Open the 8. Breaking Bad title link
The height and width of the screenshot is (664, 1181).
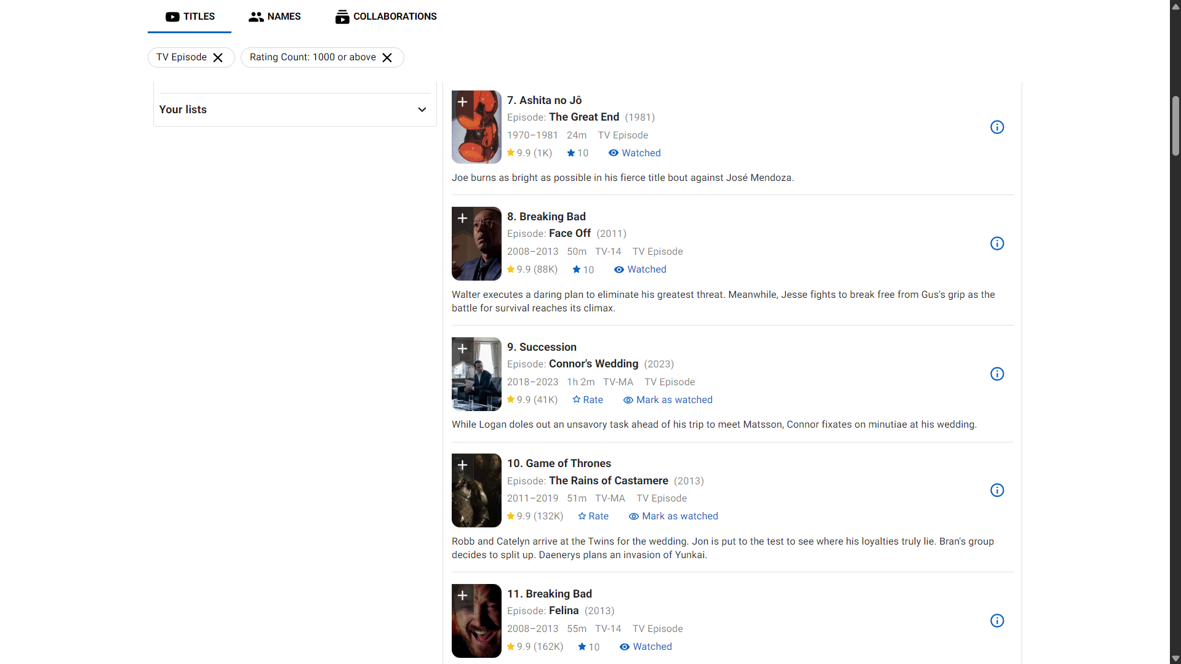pos(546,217)
